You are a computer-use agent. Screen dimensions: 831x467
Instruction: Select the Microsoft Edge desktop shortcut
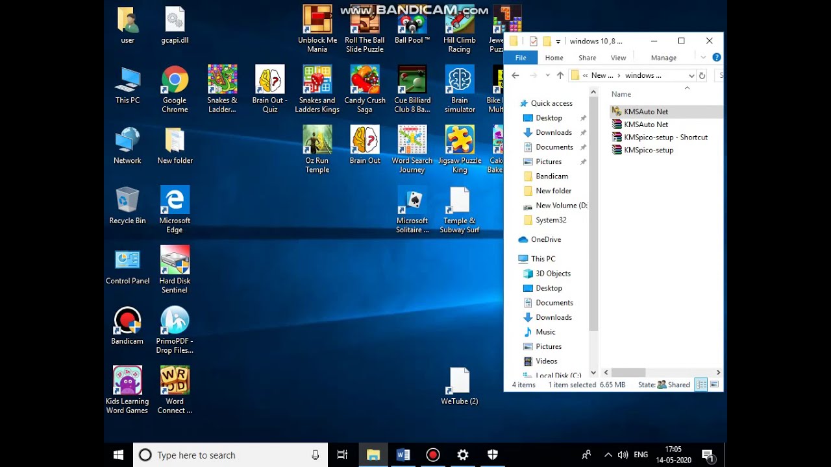175,210
